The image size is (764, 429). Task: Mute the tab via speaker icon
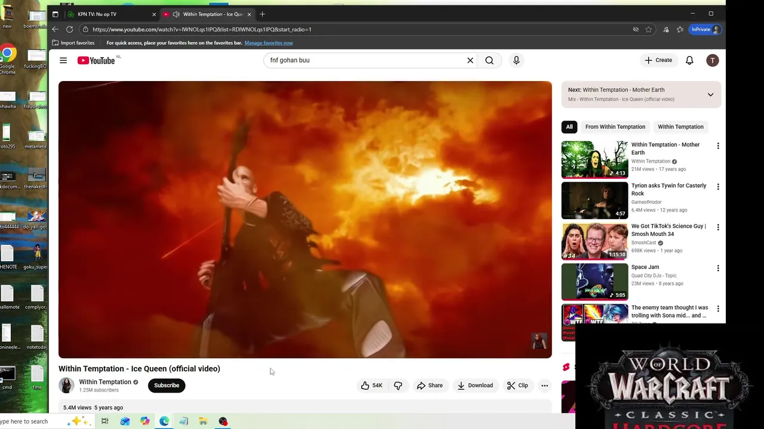[176, 14]
